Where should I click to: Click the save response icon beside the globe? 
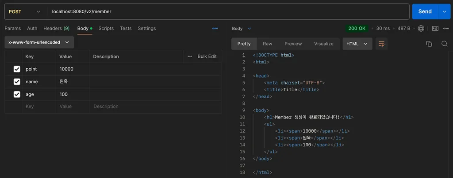(x=435, y=29)
